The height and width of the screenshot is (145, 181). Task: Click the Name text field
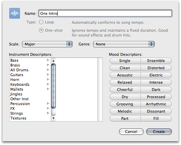tap(105, 13)
